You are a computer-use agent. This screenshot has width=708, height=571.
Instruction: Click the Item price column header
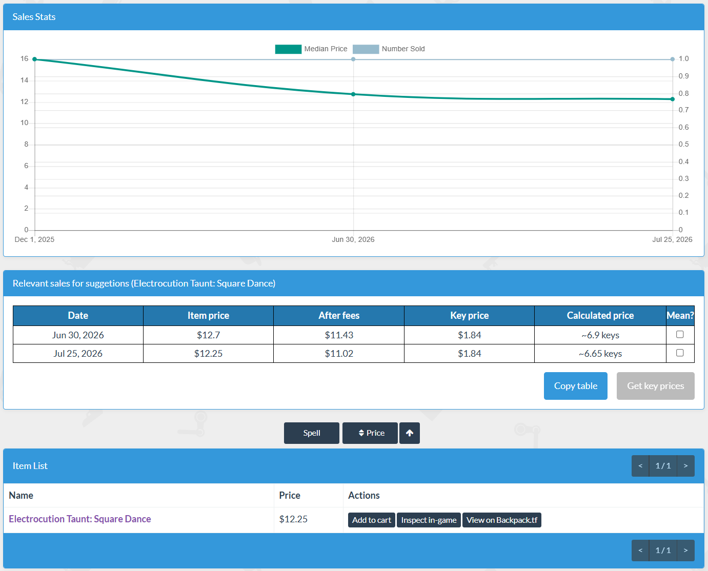tap(208, 316)
